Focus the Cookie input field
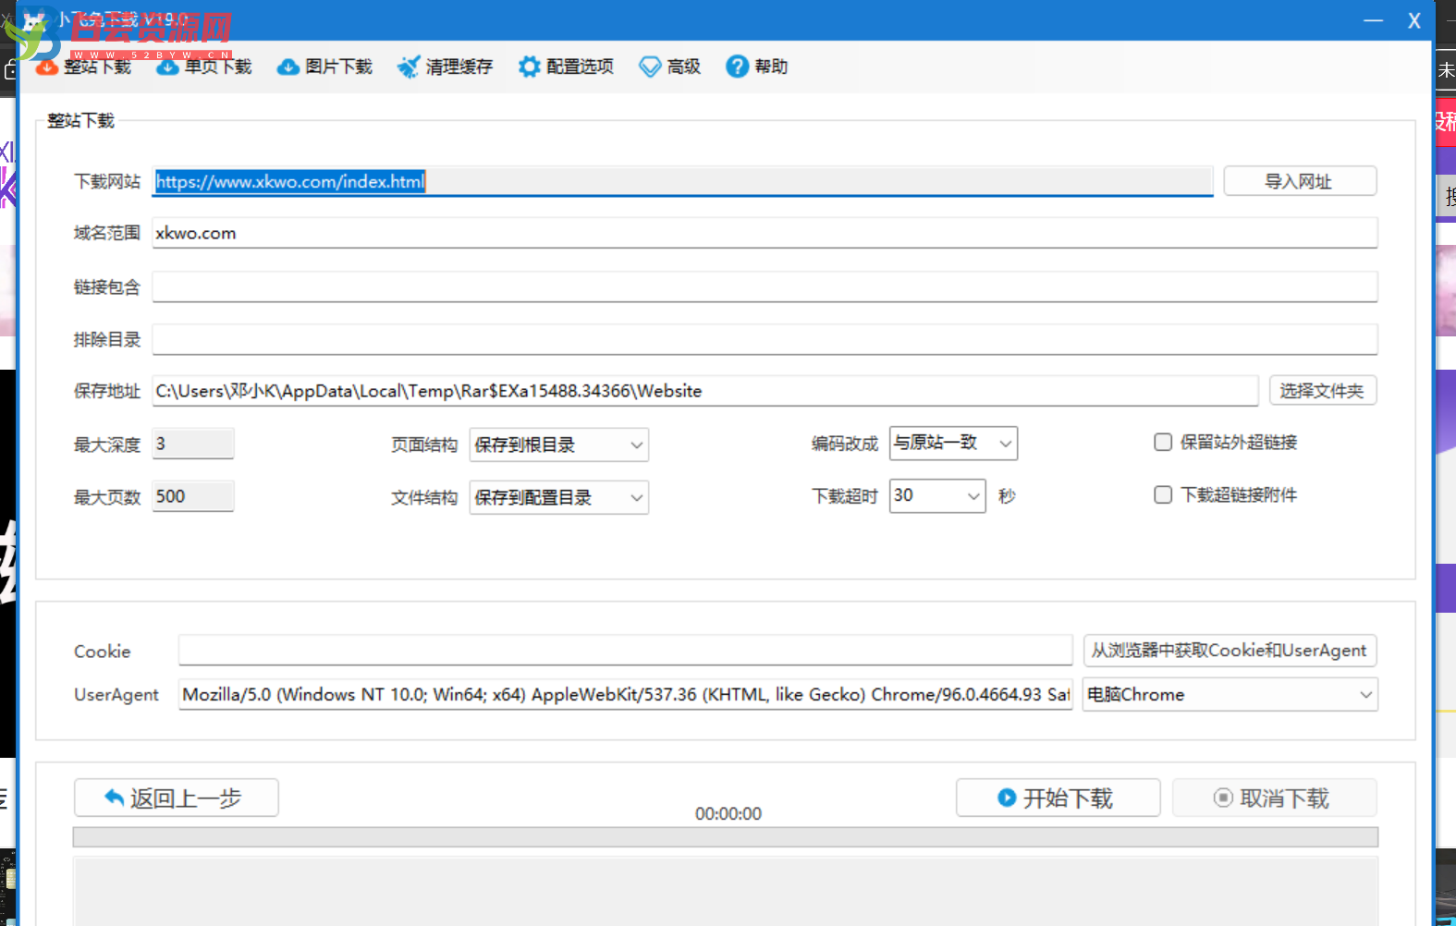Screen dimensions: 1456x926 pyautogui.click(x=625, y=650)
